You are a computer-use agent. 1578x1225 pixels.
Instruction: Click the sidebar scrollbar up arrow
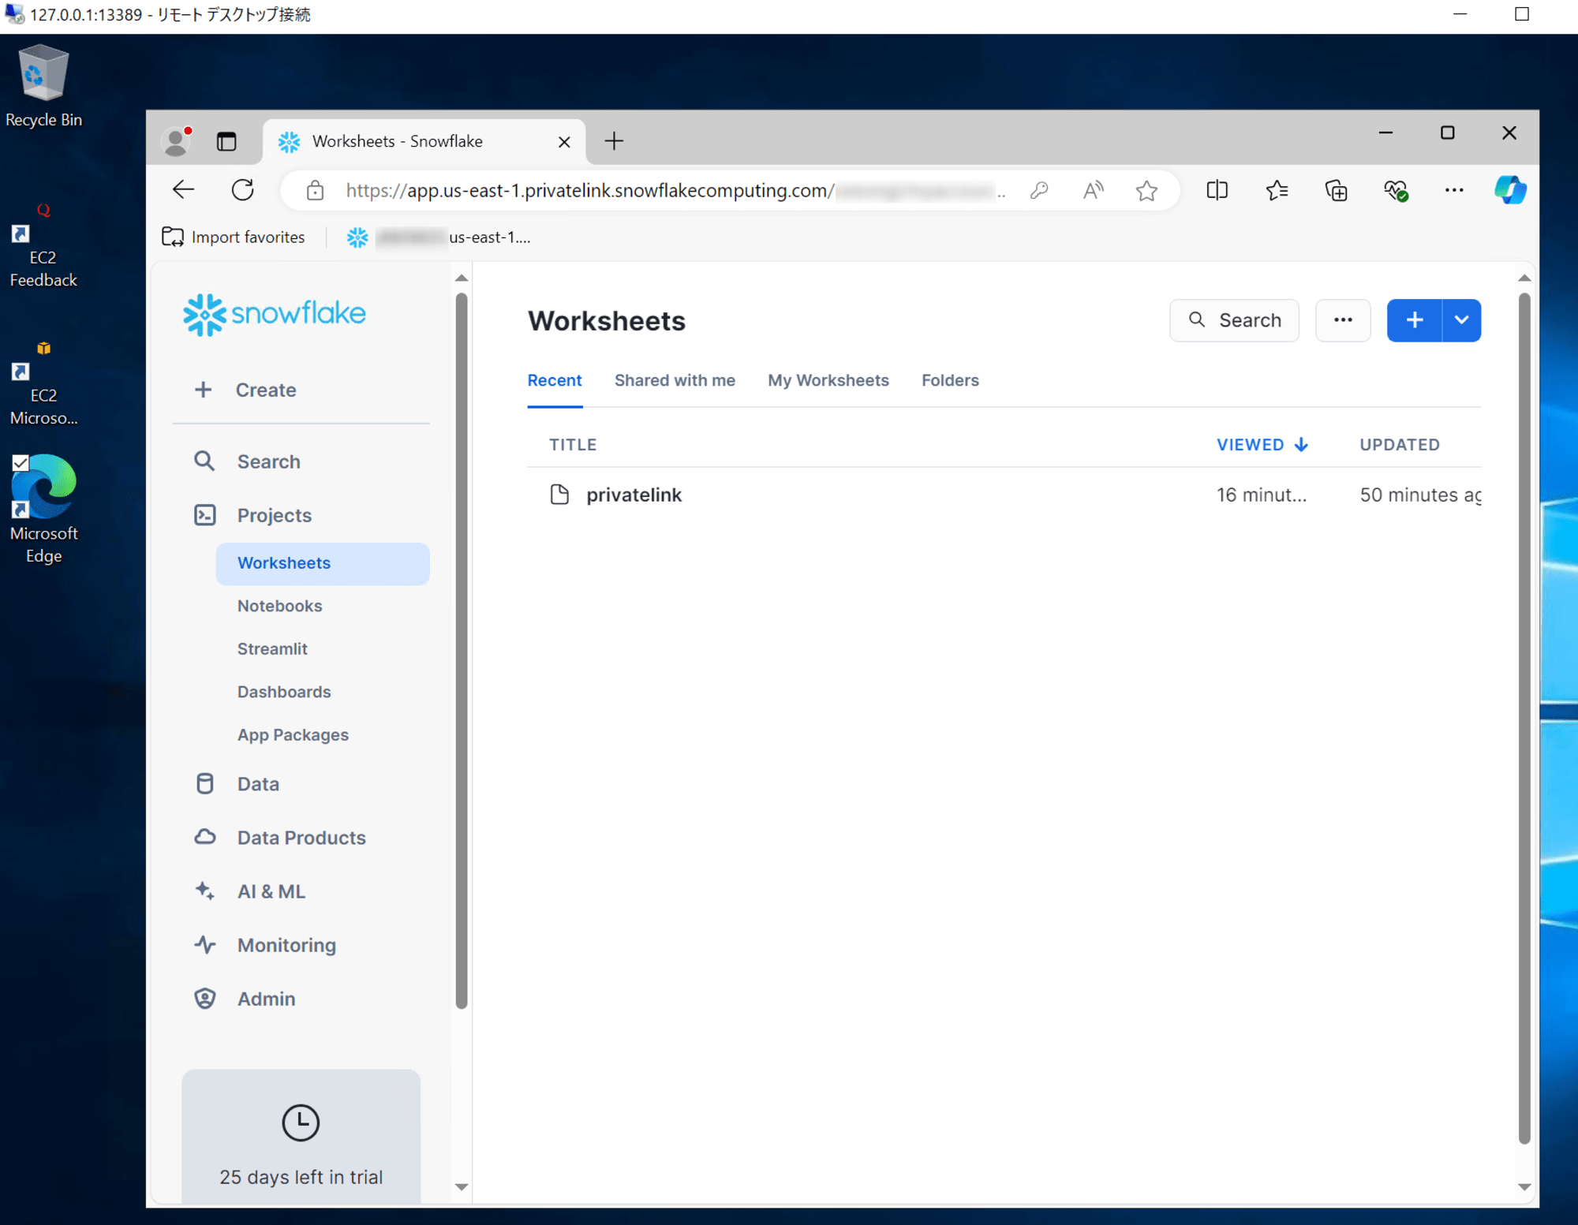[x=462, y=278]
